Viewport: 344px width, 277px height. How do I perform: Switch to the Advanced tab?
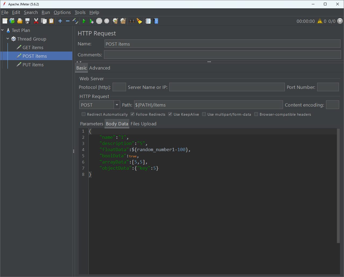[x=100, y=68]
